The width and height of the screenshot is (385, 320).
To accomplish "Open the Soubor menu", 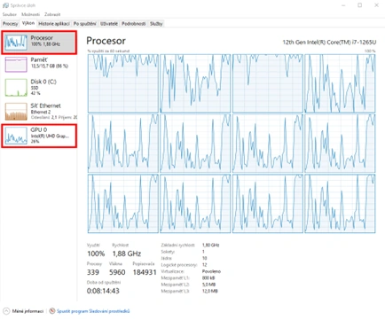I will tap(10, 14).
